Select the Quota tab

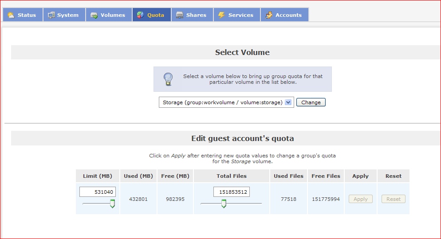click(152, 15)
